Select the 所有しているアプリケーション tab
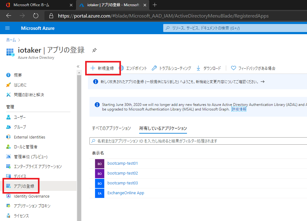The width and height of the screenshot is (307, 221). tap(163, 128)
